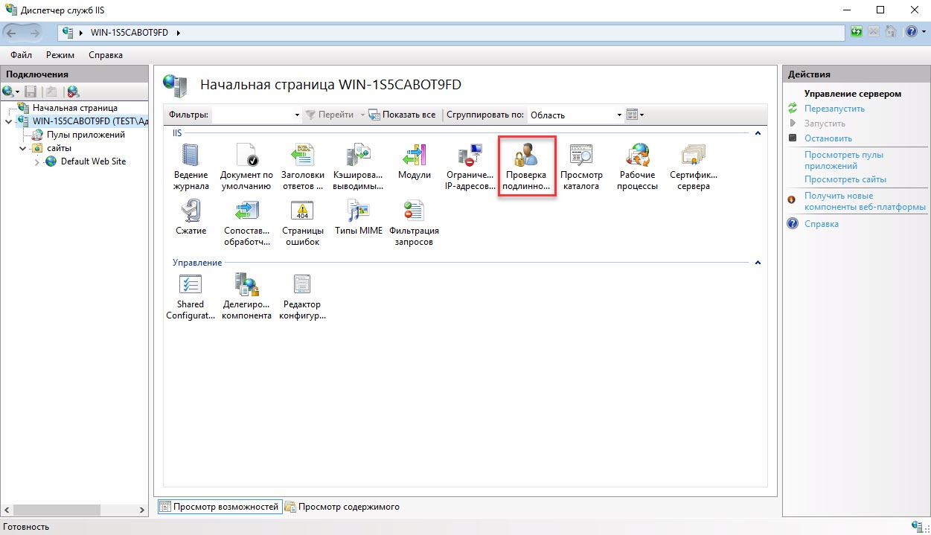Open the view mode dropdown button

pyautogui.click(x=635, y=115)
